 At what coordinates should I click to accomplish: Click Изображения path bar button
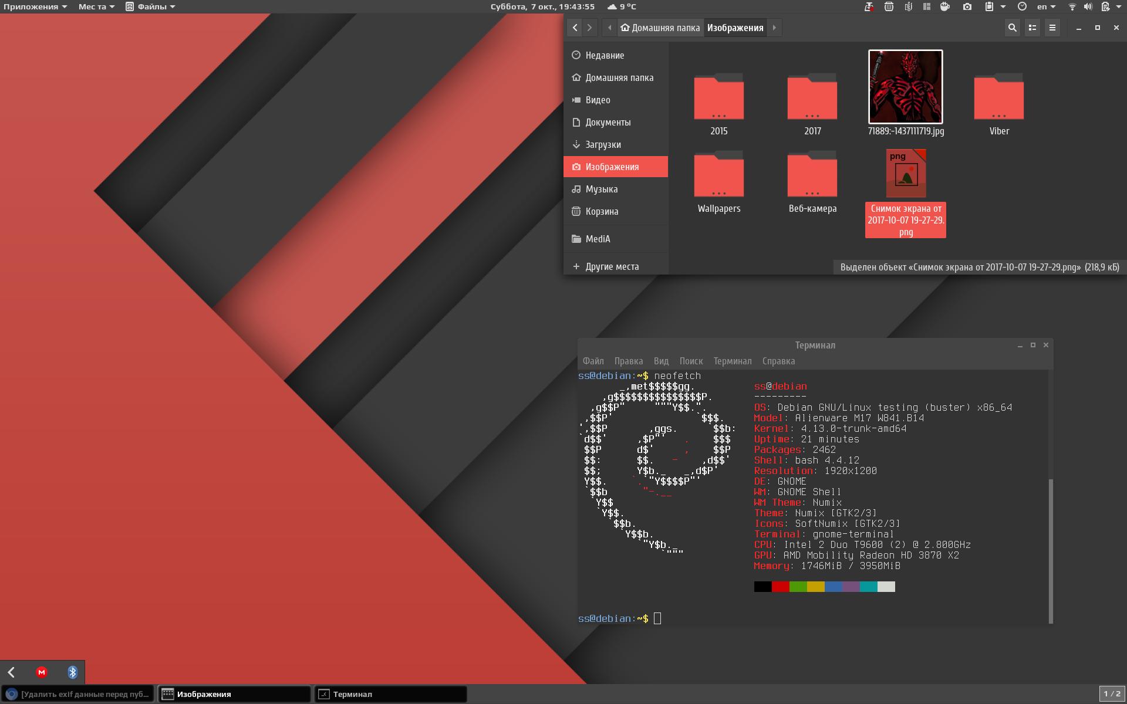tap(735, 28)
